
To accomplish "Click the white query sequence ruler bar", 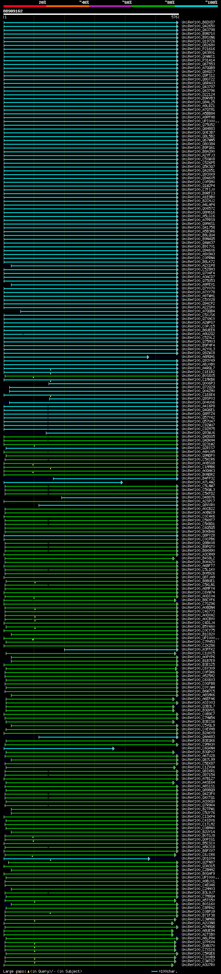I will [x=91, y=14].
